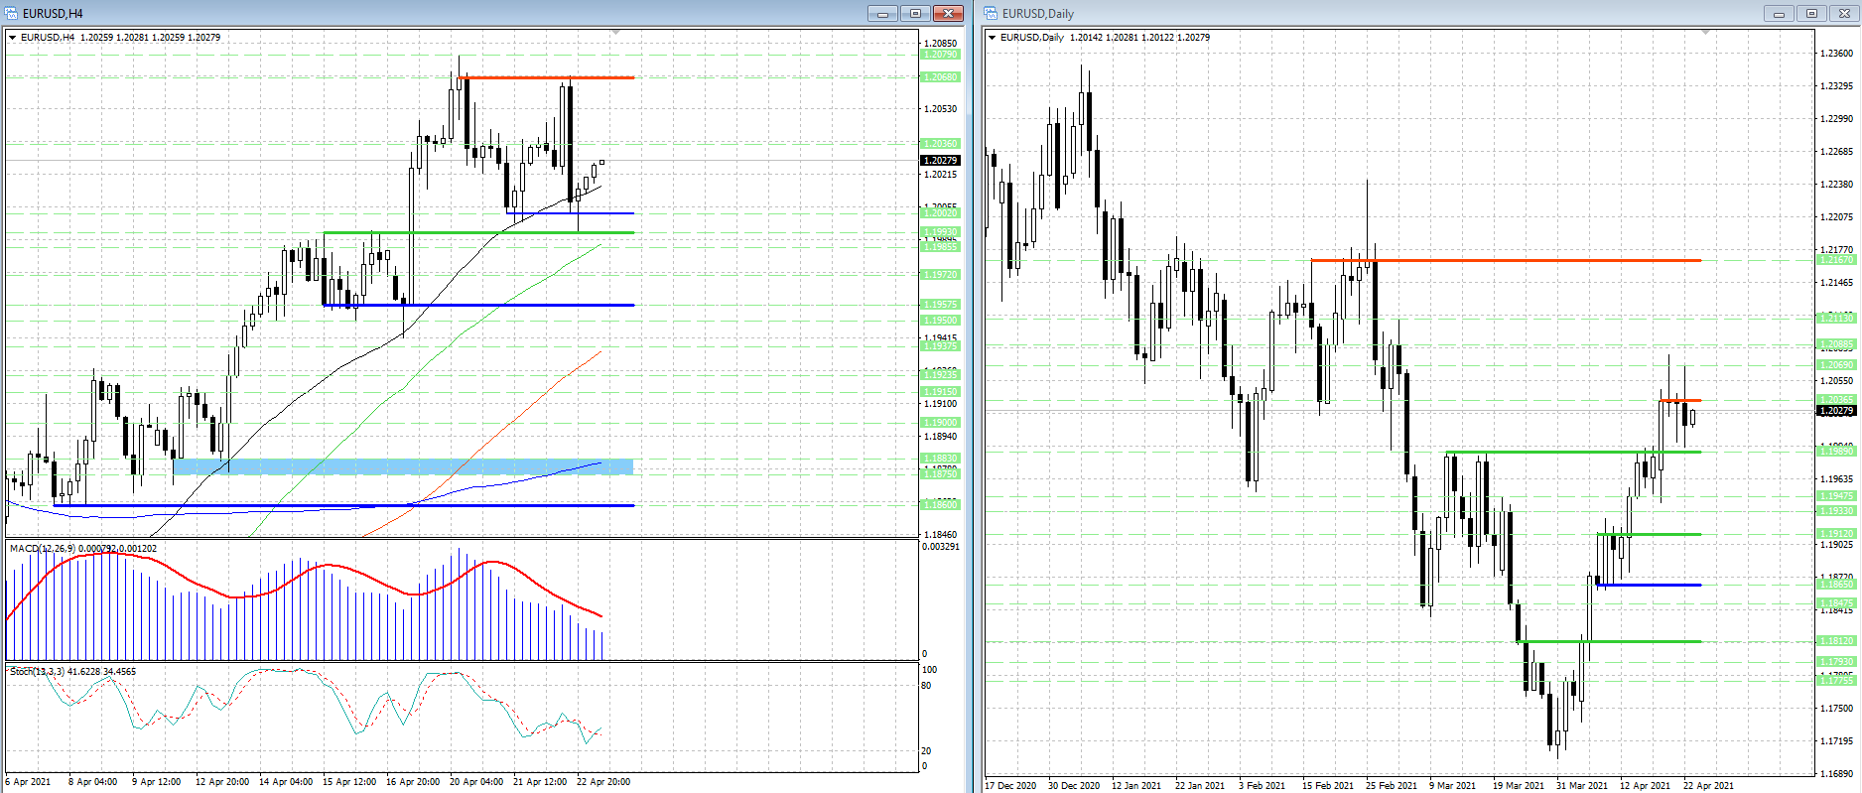Minimize the EURUSD,H4 chart window
This screenshot has width=1862, height=793.
click(882, 13)
